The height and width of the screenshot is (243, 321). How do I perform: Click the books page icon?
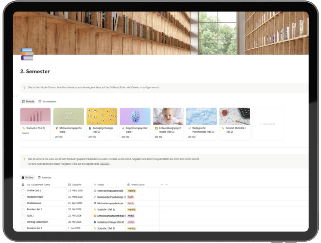tap(27, 54)
